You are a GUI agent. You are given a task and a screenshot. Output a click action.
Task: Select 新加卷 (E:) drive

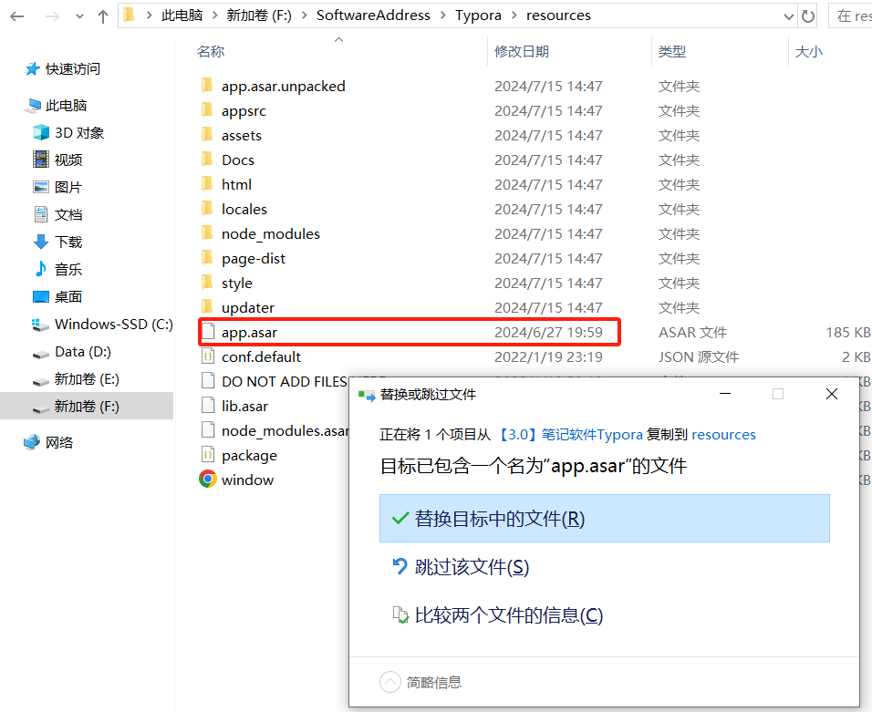[x=77, y=379]
